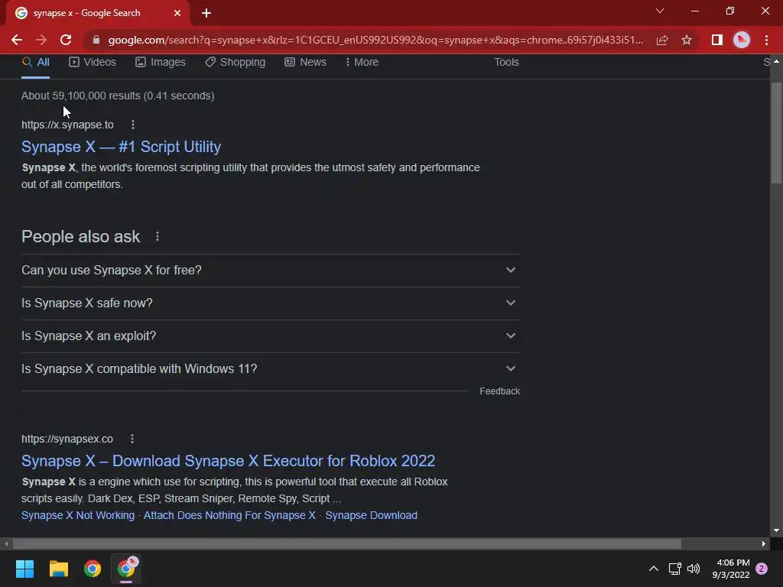Click the horizontal scrollbar thumb

(x=347, y=543)
